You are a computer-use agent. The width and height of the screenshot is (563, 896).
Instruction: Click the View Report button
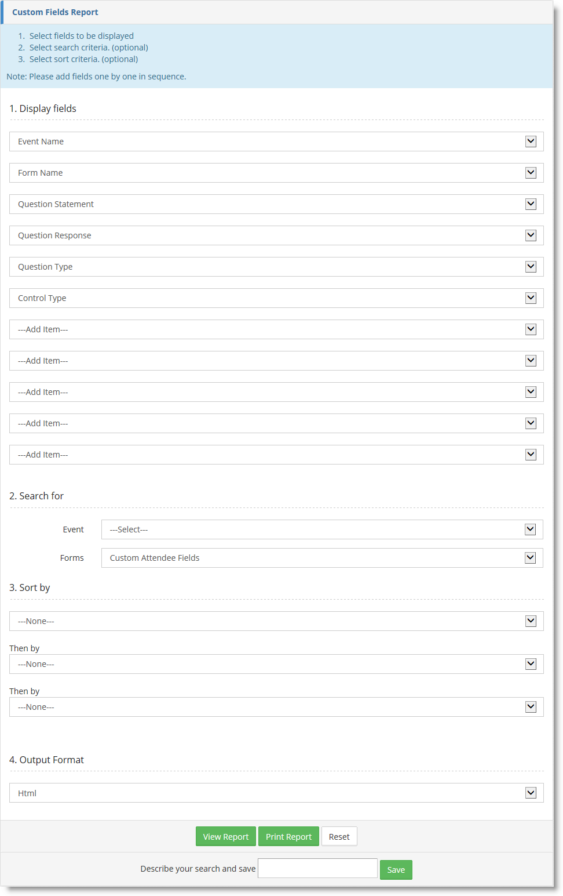(x=225, y=836)
